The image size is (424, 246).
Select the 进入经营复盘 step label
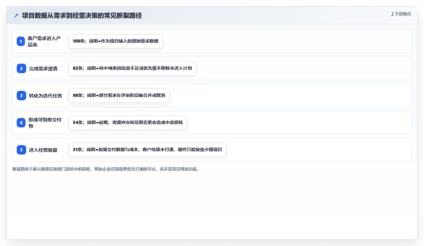click(43, 150)
